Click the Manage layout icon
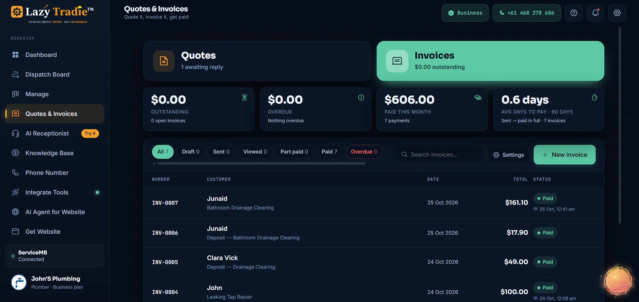This screenshot has width=639, height=302. [15, 94]
